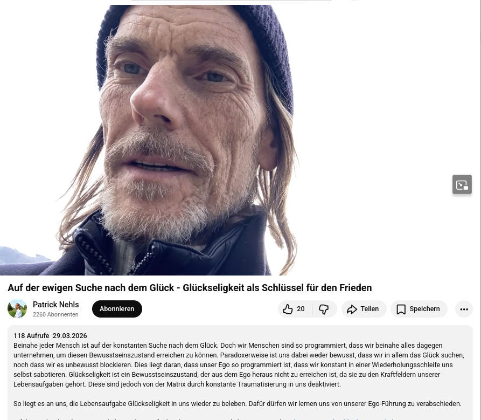The height and width of the screenshot is (420, 481).
Task: Click the video title heading
Action: 190,288
